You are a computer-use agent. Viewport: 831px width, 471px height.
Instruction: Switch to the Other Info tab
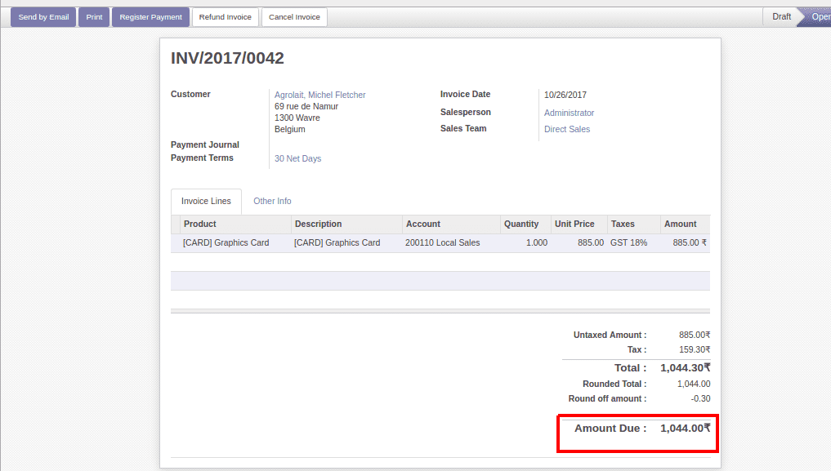point(272,201)
